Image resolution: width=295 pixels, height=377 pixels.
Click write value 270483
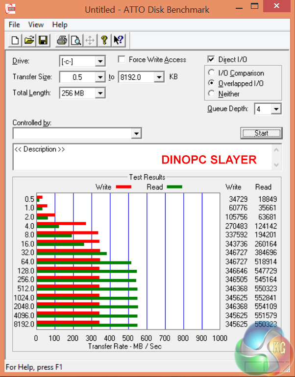coord(236,226)
